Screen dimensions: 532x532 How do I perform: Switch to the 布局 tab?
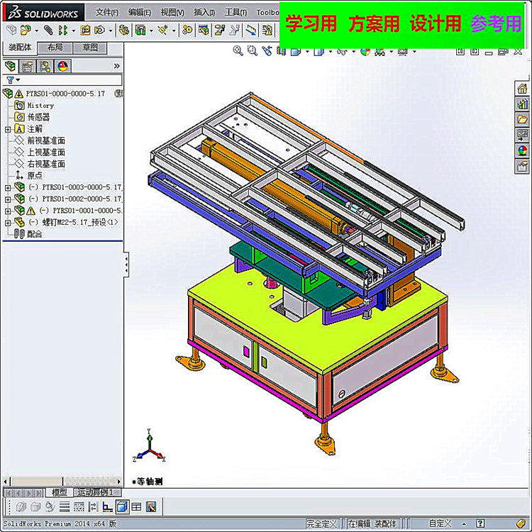(x=55, y=48)
